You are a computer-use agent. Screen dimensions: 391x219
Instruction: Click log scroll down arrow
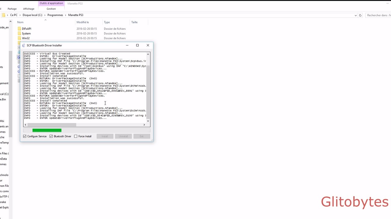(x=148, y=121)
